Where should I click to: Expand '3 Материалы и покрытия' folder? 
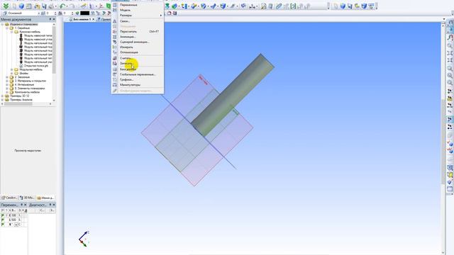pyautogui.click(x=7, y=81)
